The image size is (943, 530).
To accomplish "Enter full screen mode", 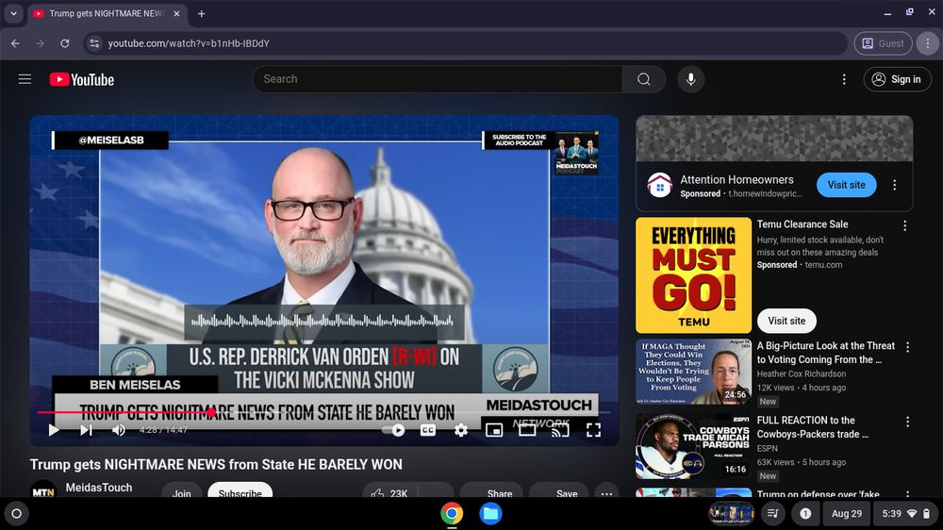I will click(593, 429).
